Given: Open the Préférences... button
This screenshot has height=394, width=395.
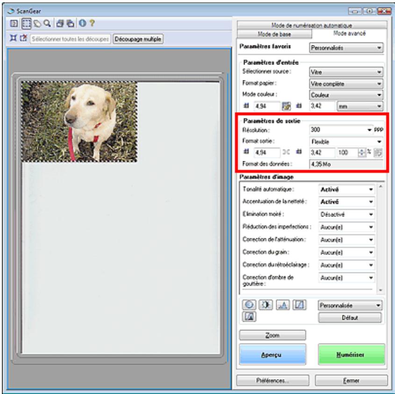Looking at the screenshot, I should (273, 380).
